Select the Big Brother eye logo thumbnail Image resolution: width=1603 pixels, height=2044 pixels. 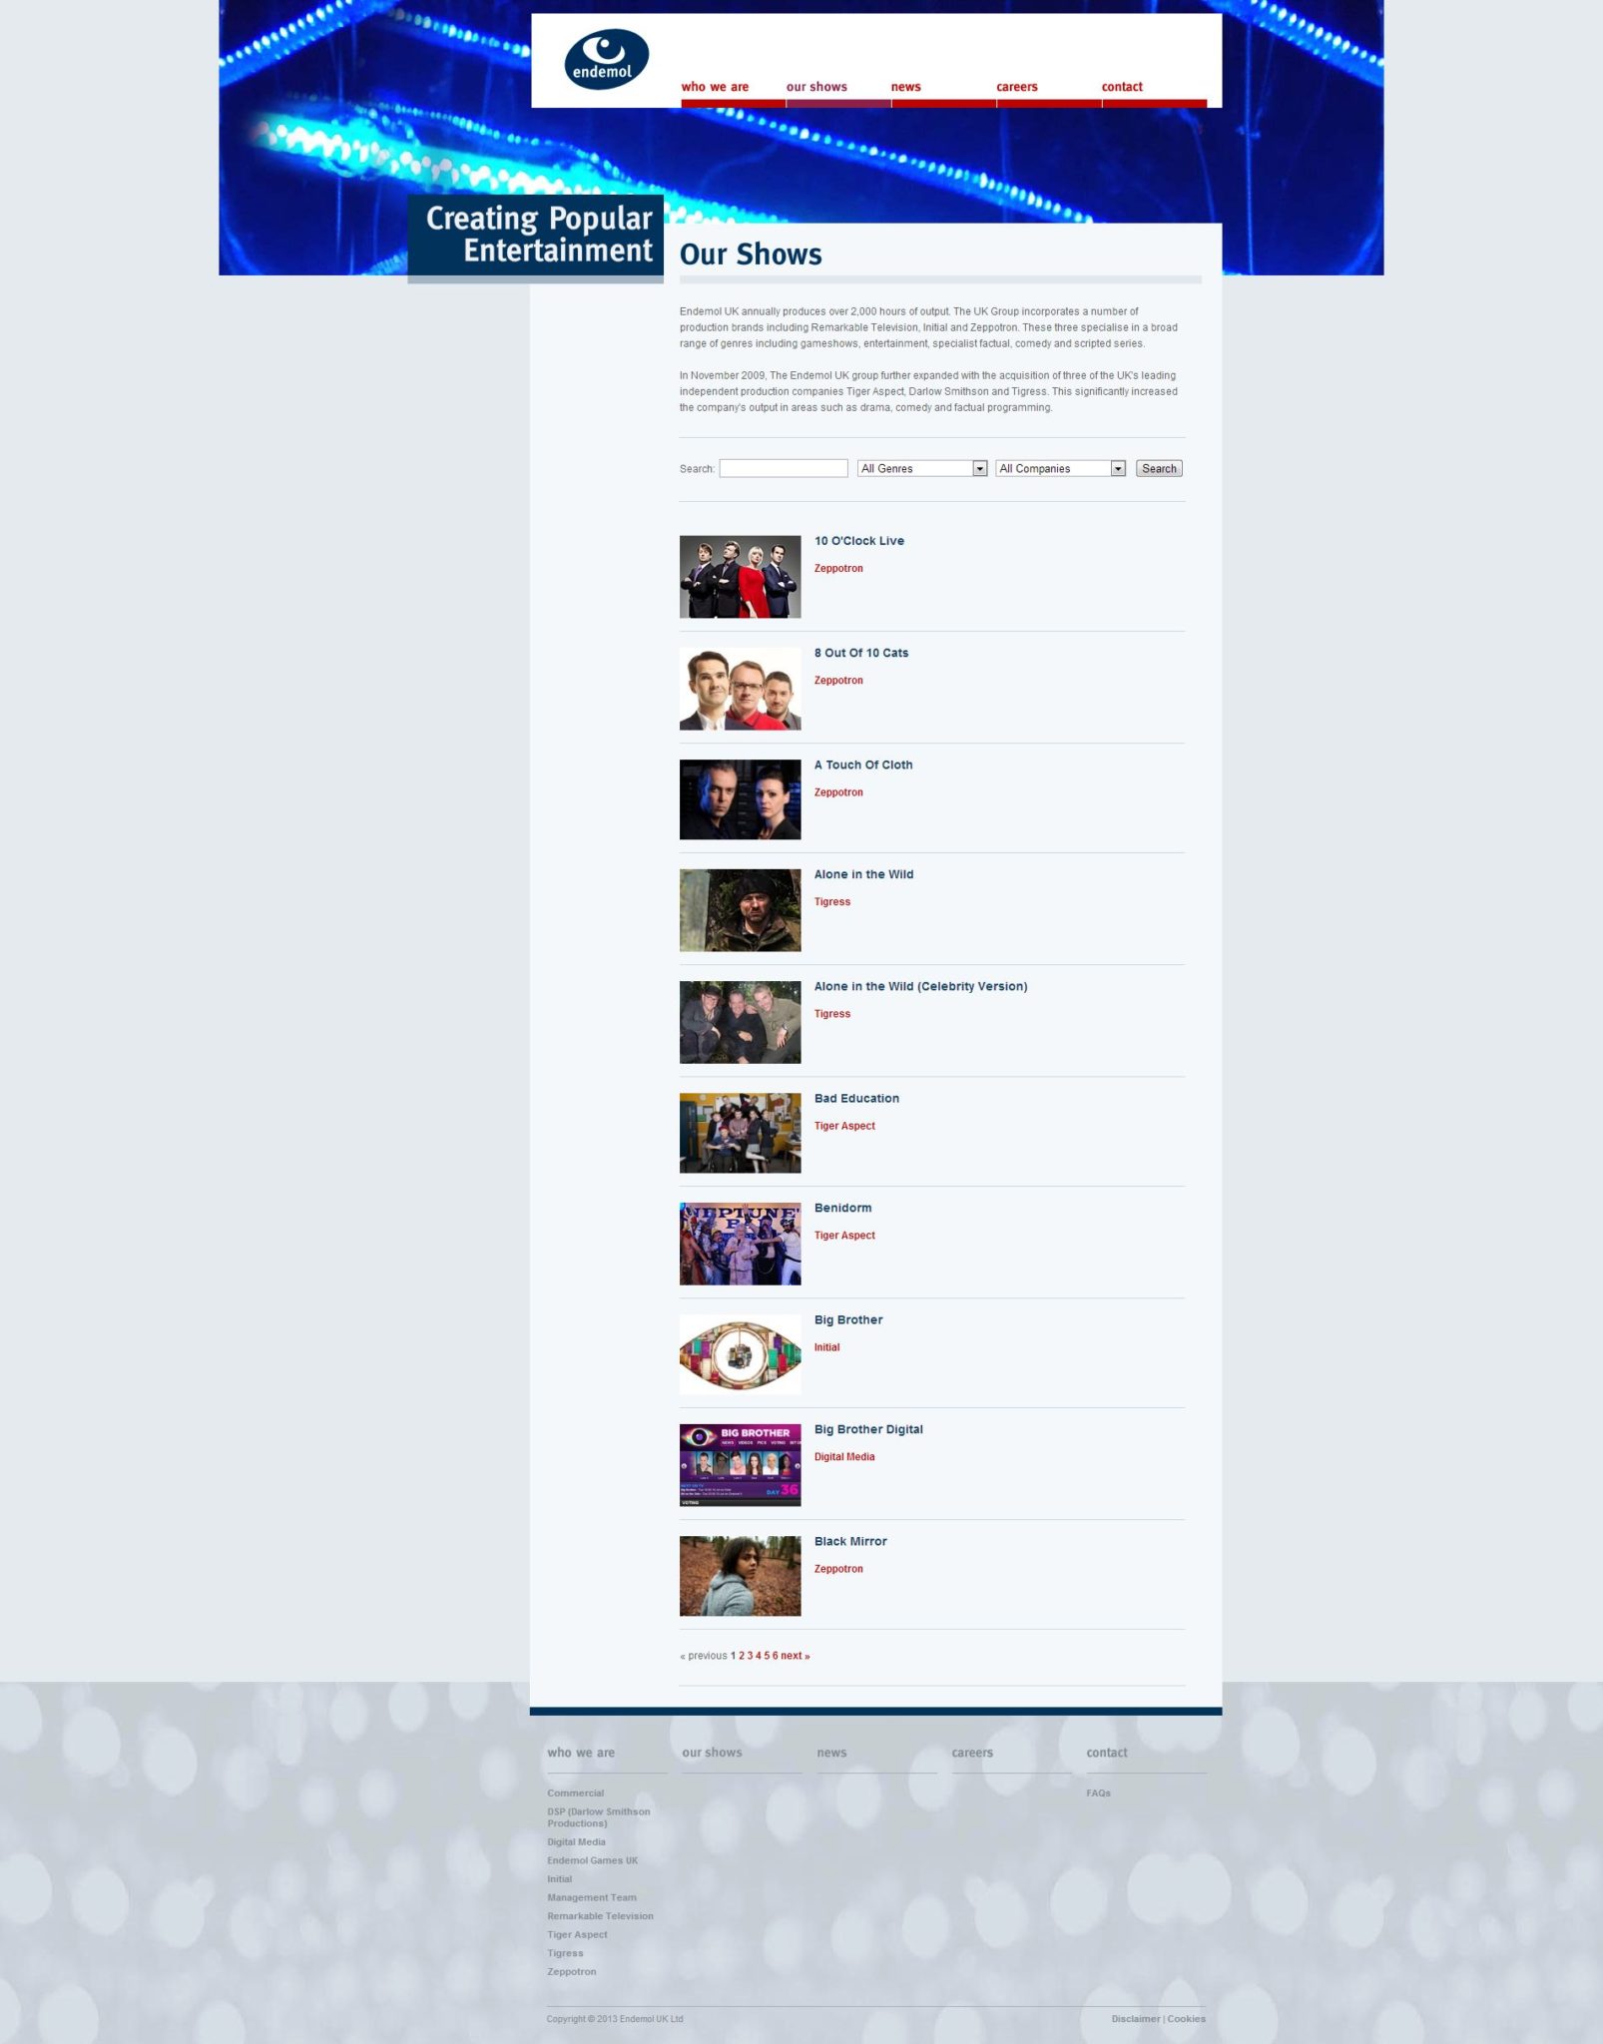tap(740, 1353)
